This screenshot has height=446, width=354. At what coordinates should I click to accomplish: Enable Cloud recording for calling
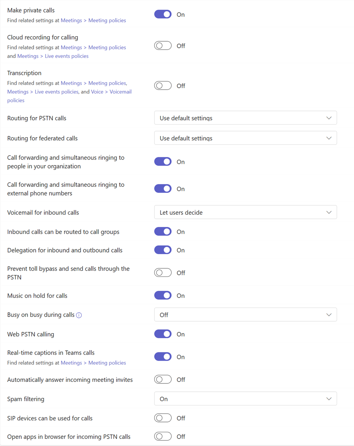coord(162,46)
